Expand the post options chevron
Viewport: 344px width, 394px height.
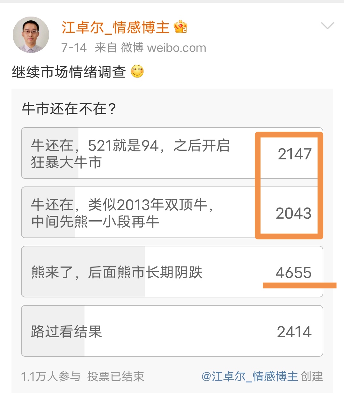(x=327, y=26)
